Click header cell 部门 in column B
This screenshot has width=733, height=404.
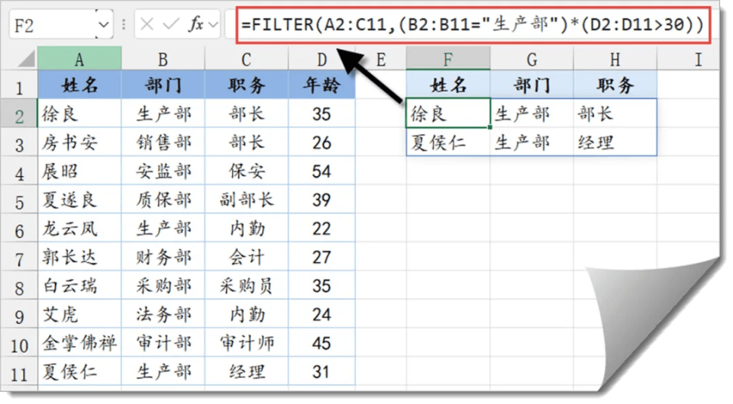163,85
